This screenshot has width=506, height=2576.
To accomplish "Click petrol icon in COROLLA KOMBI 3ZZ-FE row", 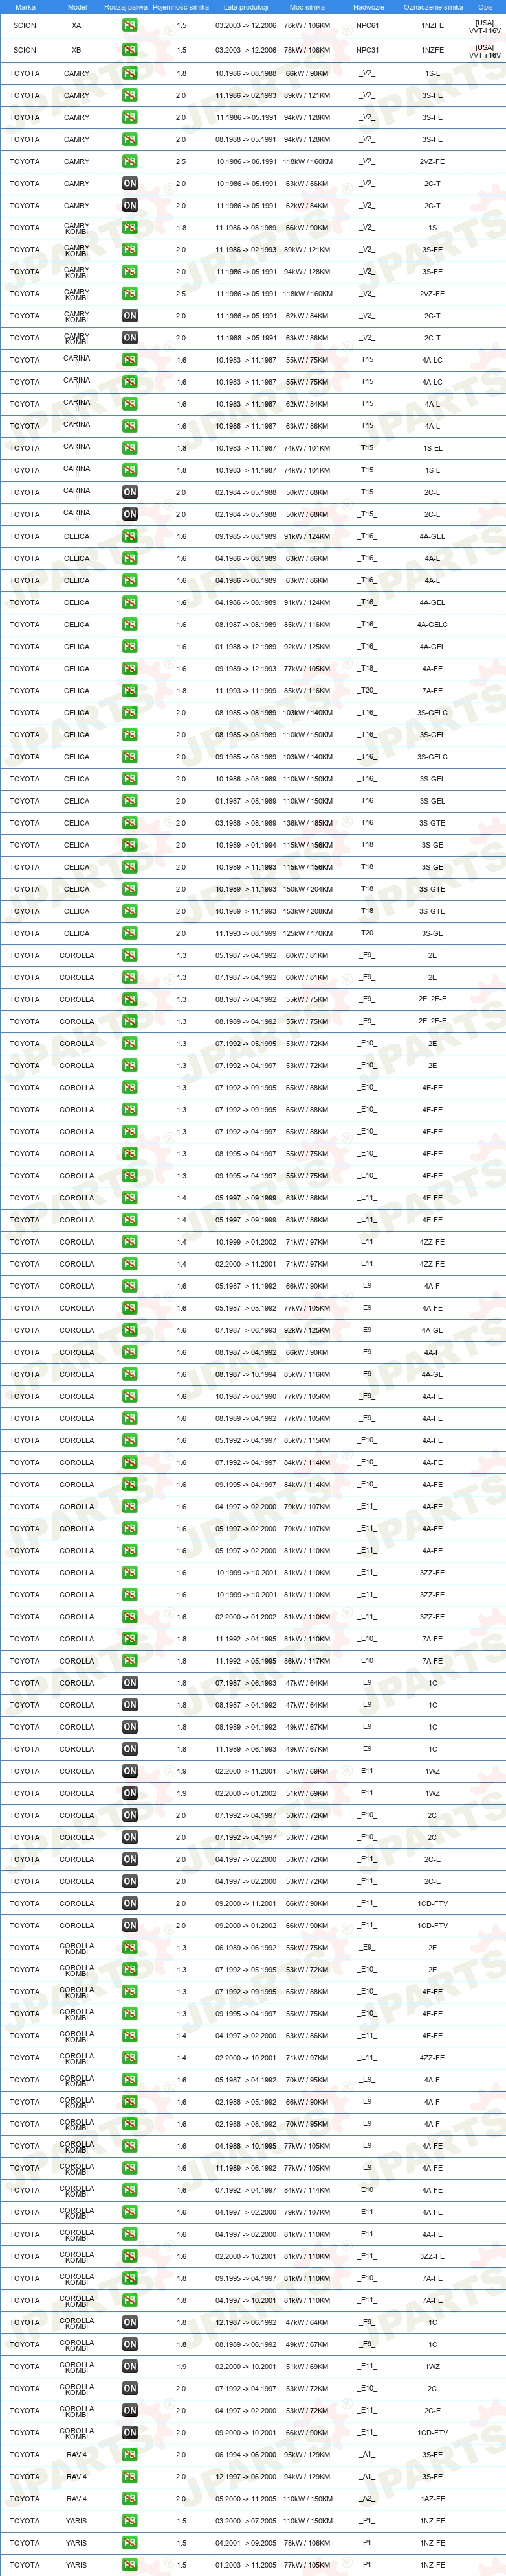I will coord(130,2256).
